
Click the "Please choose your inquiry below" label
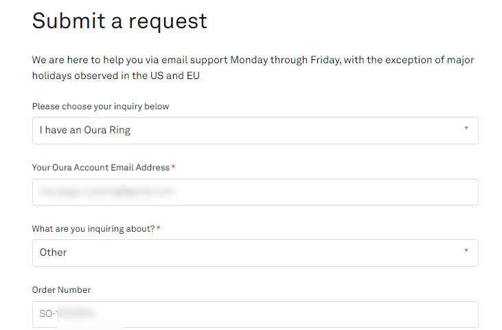(x=100, y=107)
